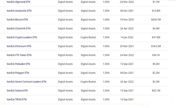Click the $62.1M value in the Solana row
The image size is (176, 108).
click(x=156, y=90)
